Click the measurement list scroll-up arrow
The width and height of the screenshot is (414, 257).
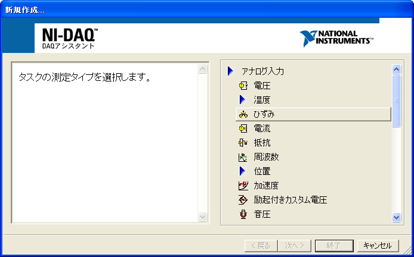point(396,70)
